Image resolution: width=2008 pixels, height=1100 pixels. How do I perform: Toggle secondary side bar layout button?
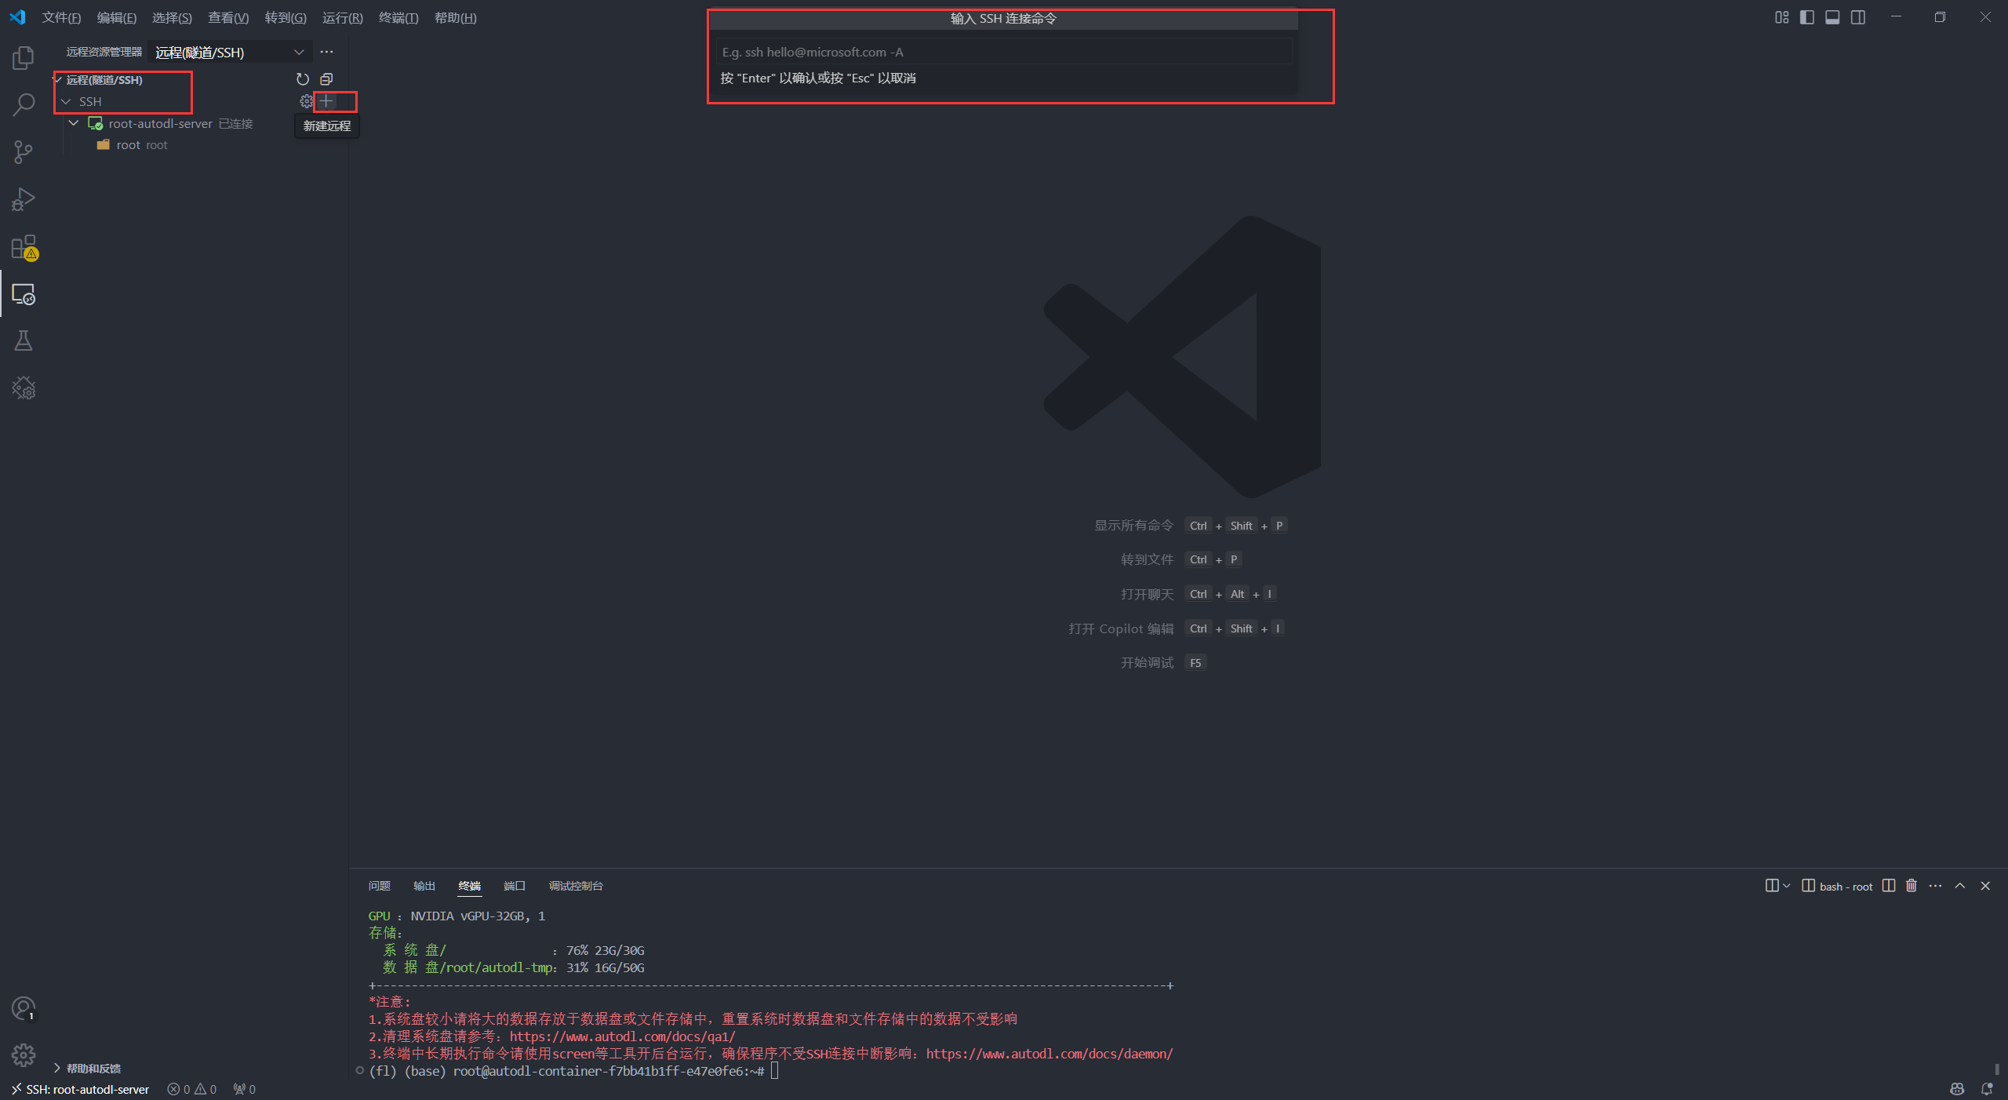(1858, 17)
